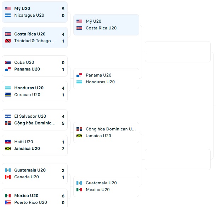Click Costa Rica U20's score of 4

pyautogui.click(x=63, y=34)
